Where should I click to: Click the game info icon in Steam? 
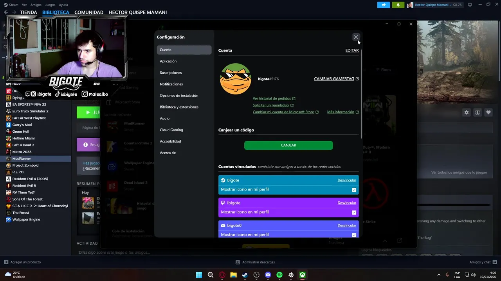pyautogui.click(x=478, y=112)
